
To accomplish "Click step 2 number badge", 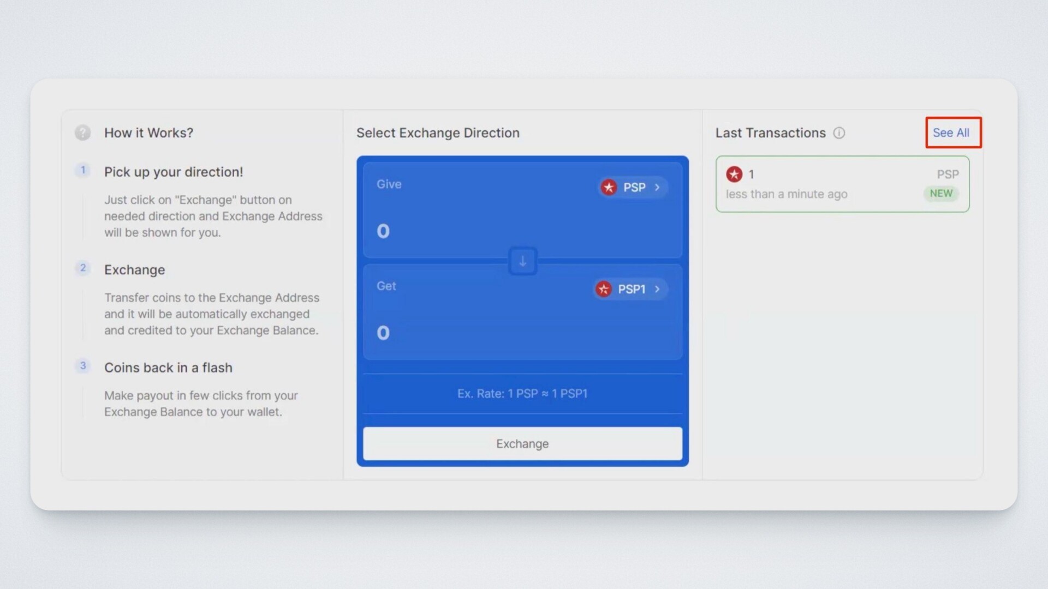I will point(83,268).
